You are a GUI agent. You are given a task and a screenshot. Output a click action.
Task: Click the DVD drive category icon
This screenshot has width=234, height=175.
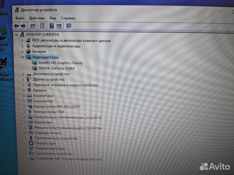click(x=28, y=40)
